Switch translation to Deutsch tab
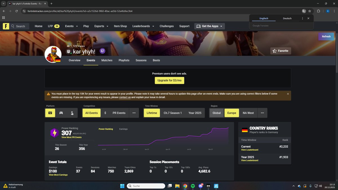Screen dimensions: 338x190 pyautogui.click(x=287, y=18)
